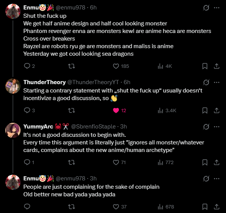The width and height of the screenshot is (226, 213).
Task: Share ThunderTheory's tweet
Action: click(217, 110)
